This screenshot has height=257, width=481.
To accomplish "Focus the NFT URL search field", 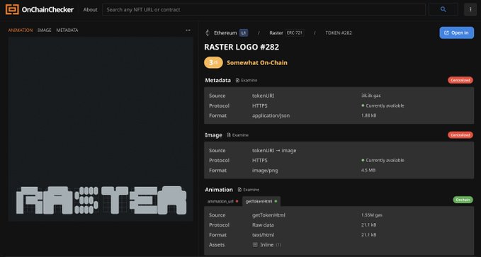I will 264,9.
